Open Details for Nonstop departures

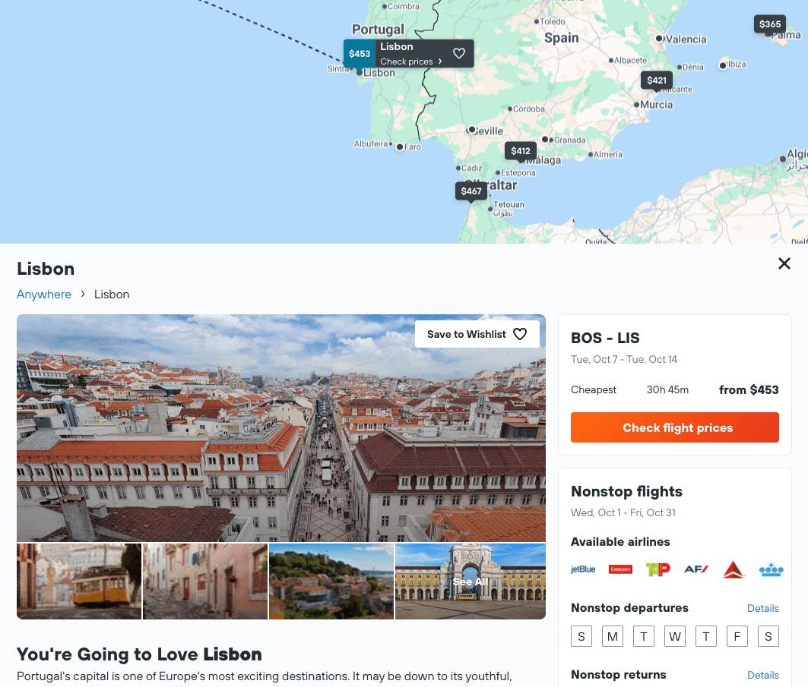762,608
